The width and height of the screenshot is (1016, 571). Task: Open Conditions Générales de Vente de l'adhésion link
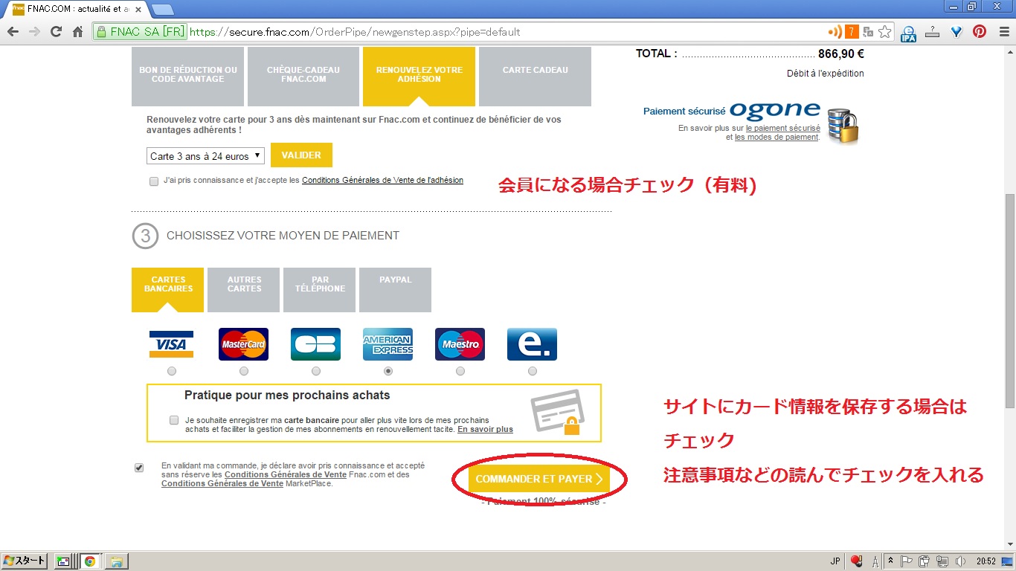382,180
